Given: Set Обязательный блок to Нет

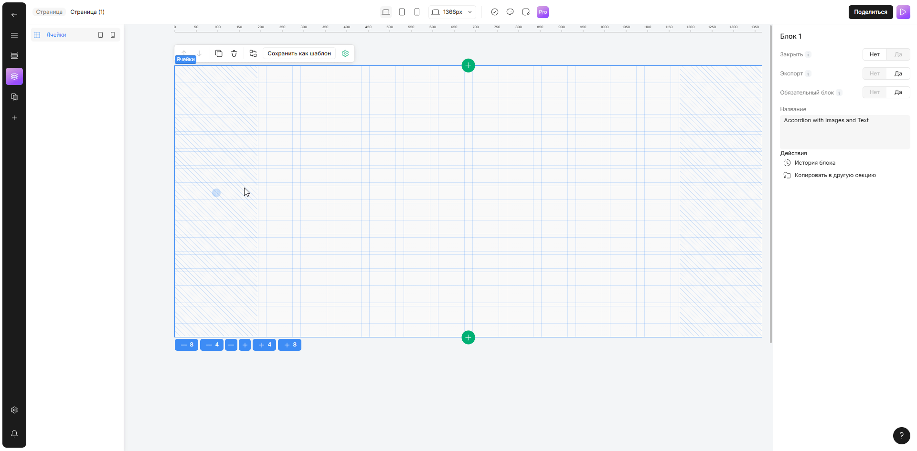Looking at the screenshot, I should click(874, 93).
